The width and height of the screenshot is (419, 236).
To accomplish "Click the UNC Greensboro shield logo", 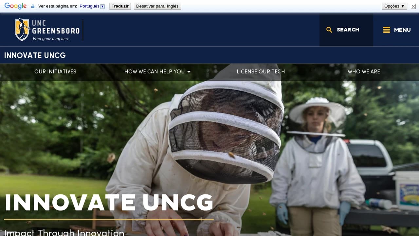I will pyautogui.click(x=22, y=29).
